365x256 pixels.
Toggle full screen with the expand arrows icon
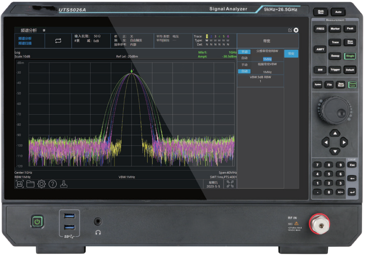point(230,184)
